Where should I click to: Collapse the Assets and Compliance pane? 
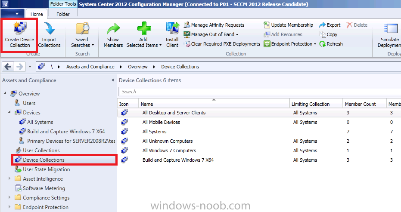113,80
